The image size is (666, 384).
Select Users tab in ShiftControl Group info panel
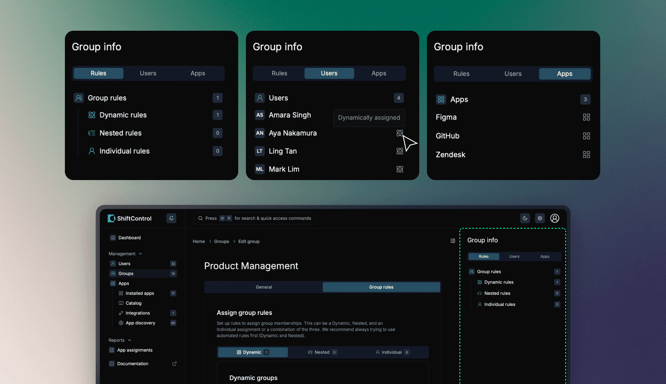(x=514, y=256)
